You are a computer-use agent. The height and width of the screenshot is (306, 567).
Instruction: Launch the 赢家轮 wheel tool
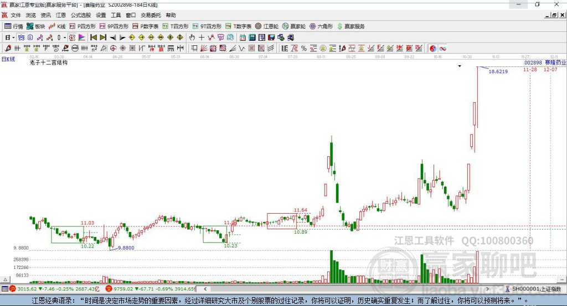tap(294, 27)
